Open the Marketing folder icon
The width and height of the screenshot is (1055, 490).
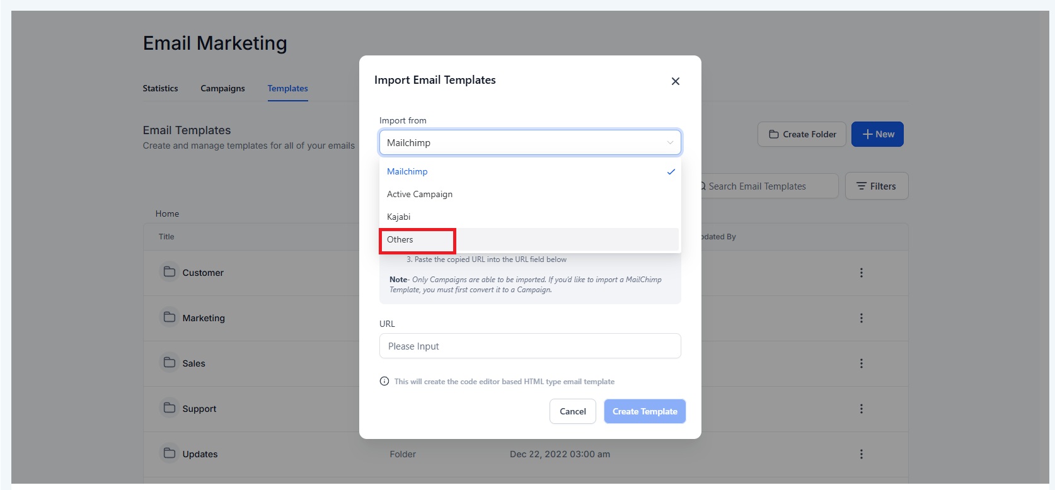(170, 317)
